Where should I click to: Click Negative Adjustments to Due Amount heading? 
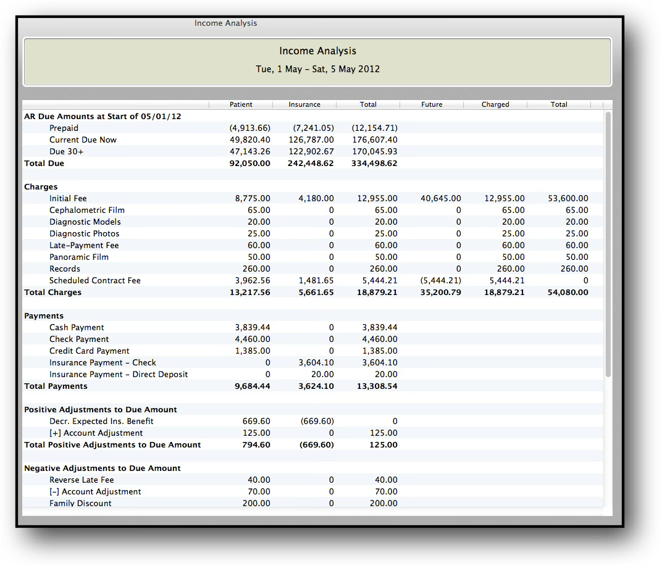coord(102,468)
